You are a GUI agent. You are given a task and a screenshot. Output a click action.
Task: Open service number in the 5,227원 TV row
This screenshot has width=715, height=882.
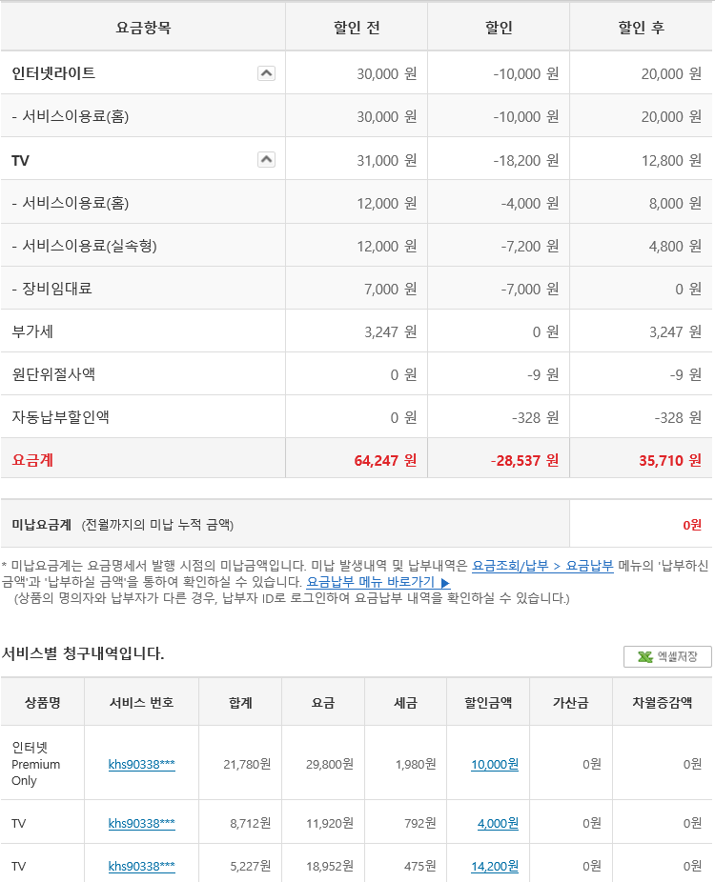[x=141, y=866]
